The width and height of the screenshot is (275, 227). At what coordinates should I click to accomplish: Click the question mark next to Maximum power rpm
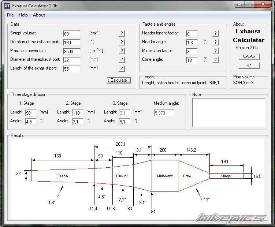(122, 51)
